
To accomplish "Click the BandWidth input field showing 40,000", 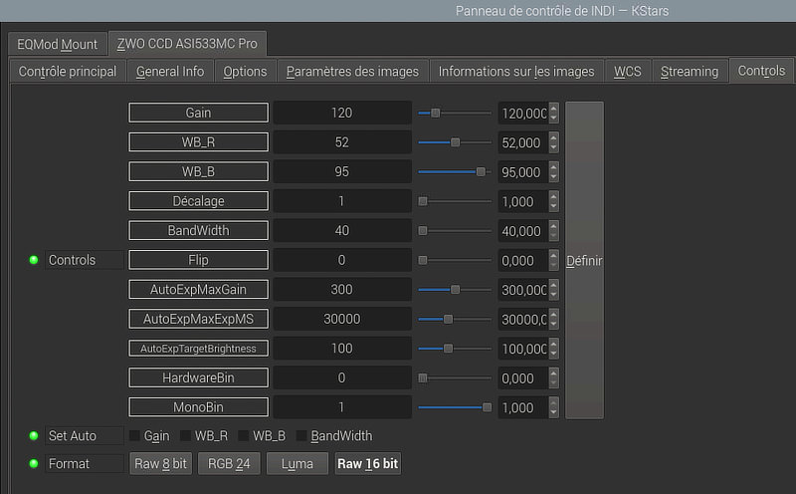I will 523,231.
